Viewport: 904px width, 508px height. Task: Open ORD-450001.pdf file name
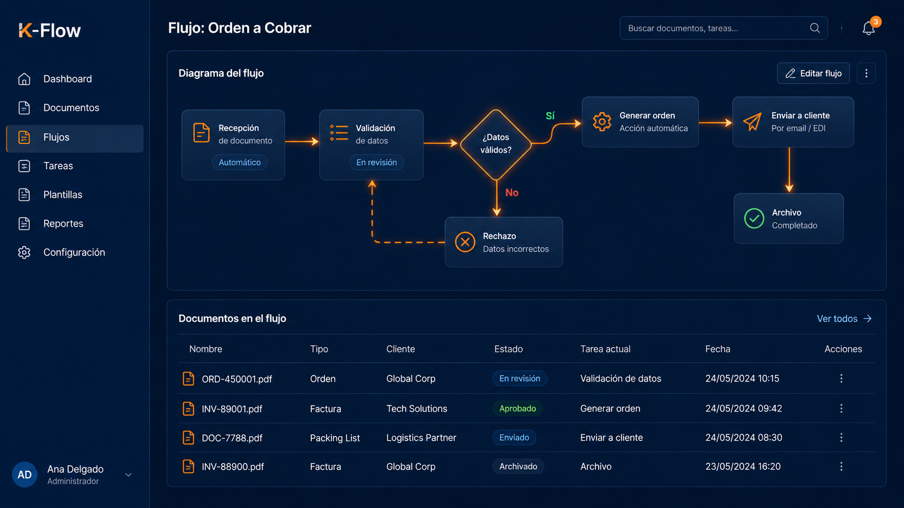[x=237, y=379]
